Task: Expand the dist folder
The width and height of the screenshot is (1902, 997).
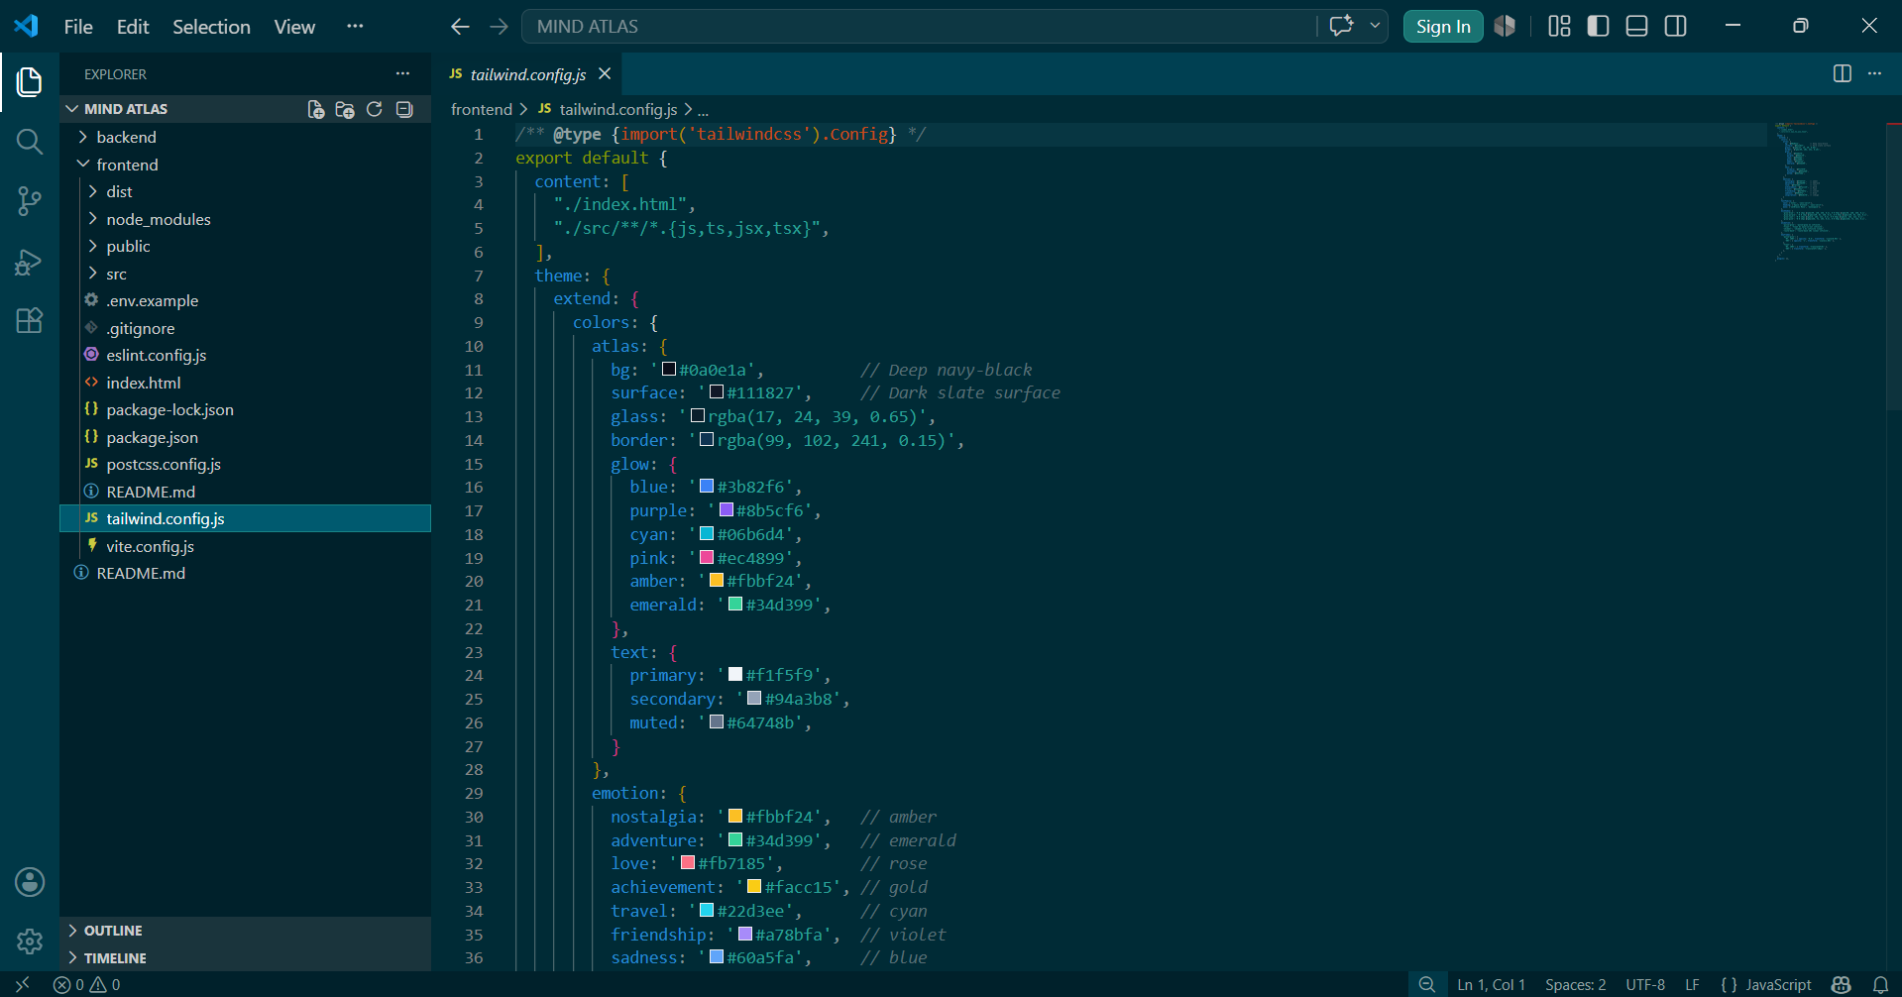Action: click(245, 191)
